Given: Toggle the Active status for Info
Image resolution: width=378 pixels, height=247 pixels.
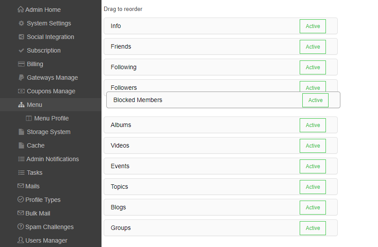Looking at the screenshot, I should pyautogui.click(x=313, y=26).
